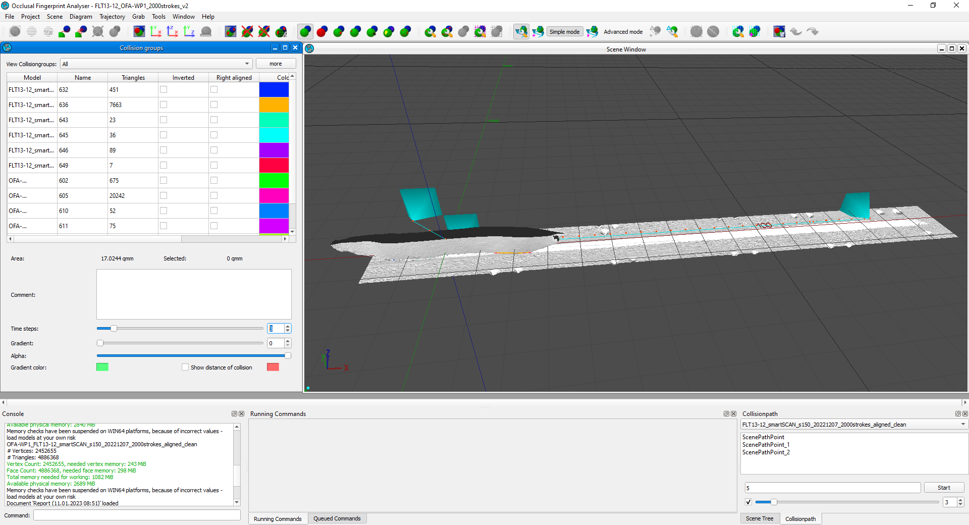Click the mesh icon left of Advanced mode

coord(593,32)
